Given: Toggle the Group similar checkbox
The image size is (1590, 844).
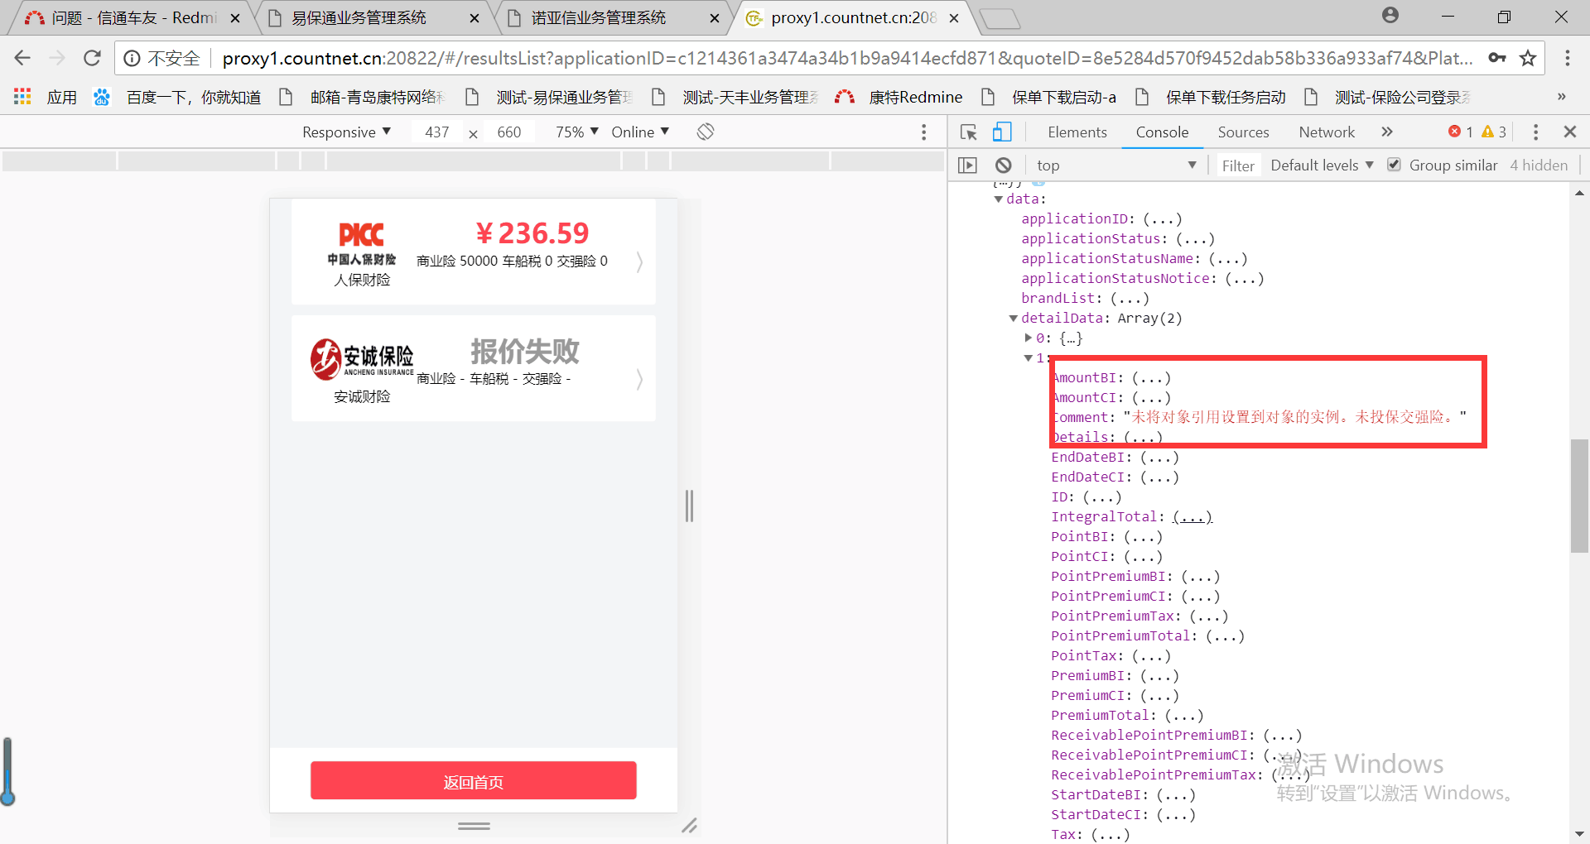Looking at the screenshot, I should click(x=1395, y=165).
